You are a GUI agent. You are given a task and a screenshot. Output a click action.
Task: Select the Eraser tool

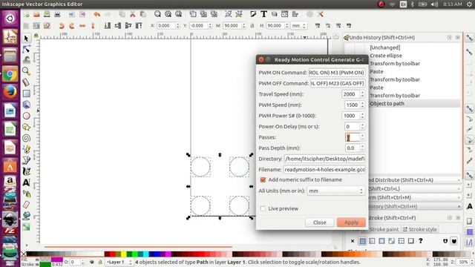click(27, 205)
